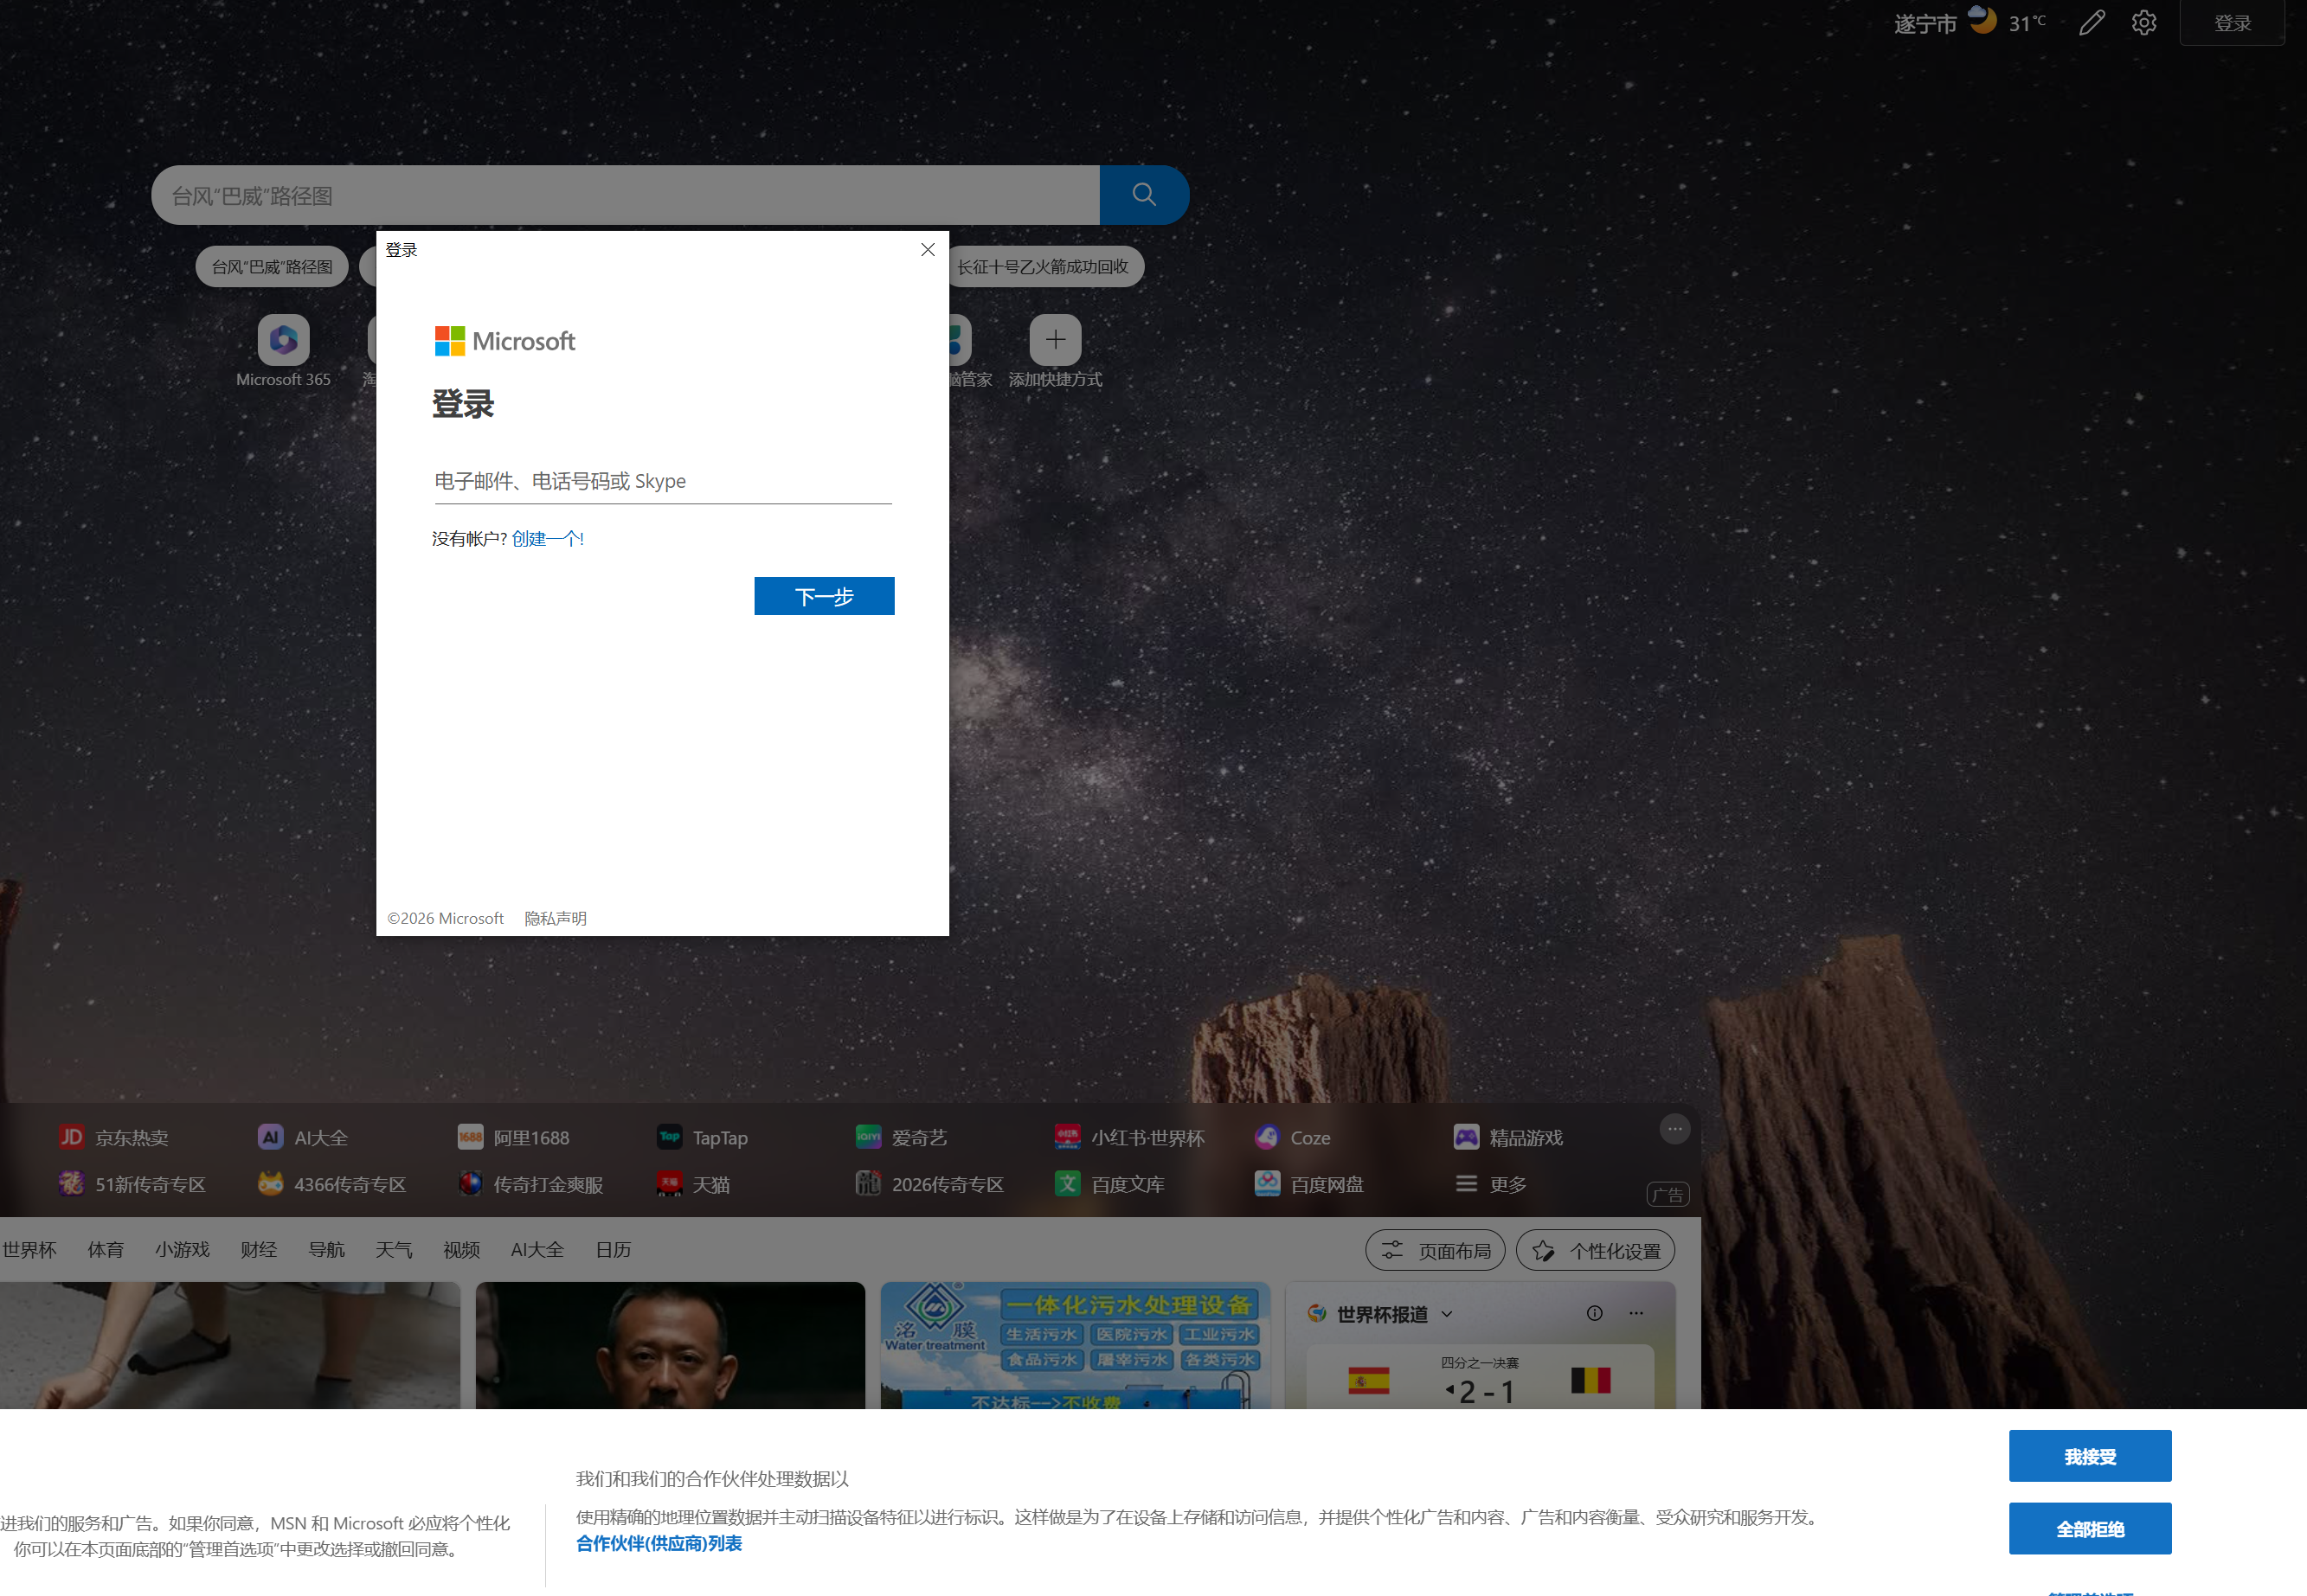The height and width of the screenshot is (1596, 2307).
Task: Open the Microsoft 365 shortcut icon
Action: 283,340
